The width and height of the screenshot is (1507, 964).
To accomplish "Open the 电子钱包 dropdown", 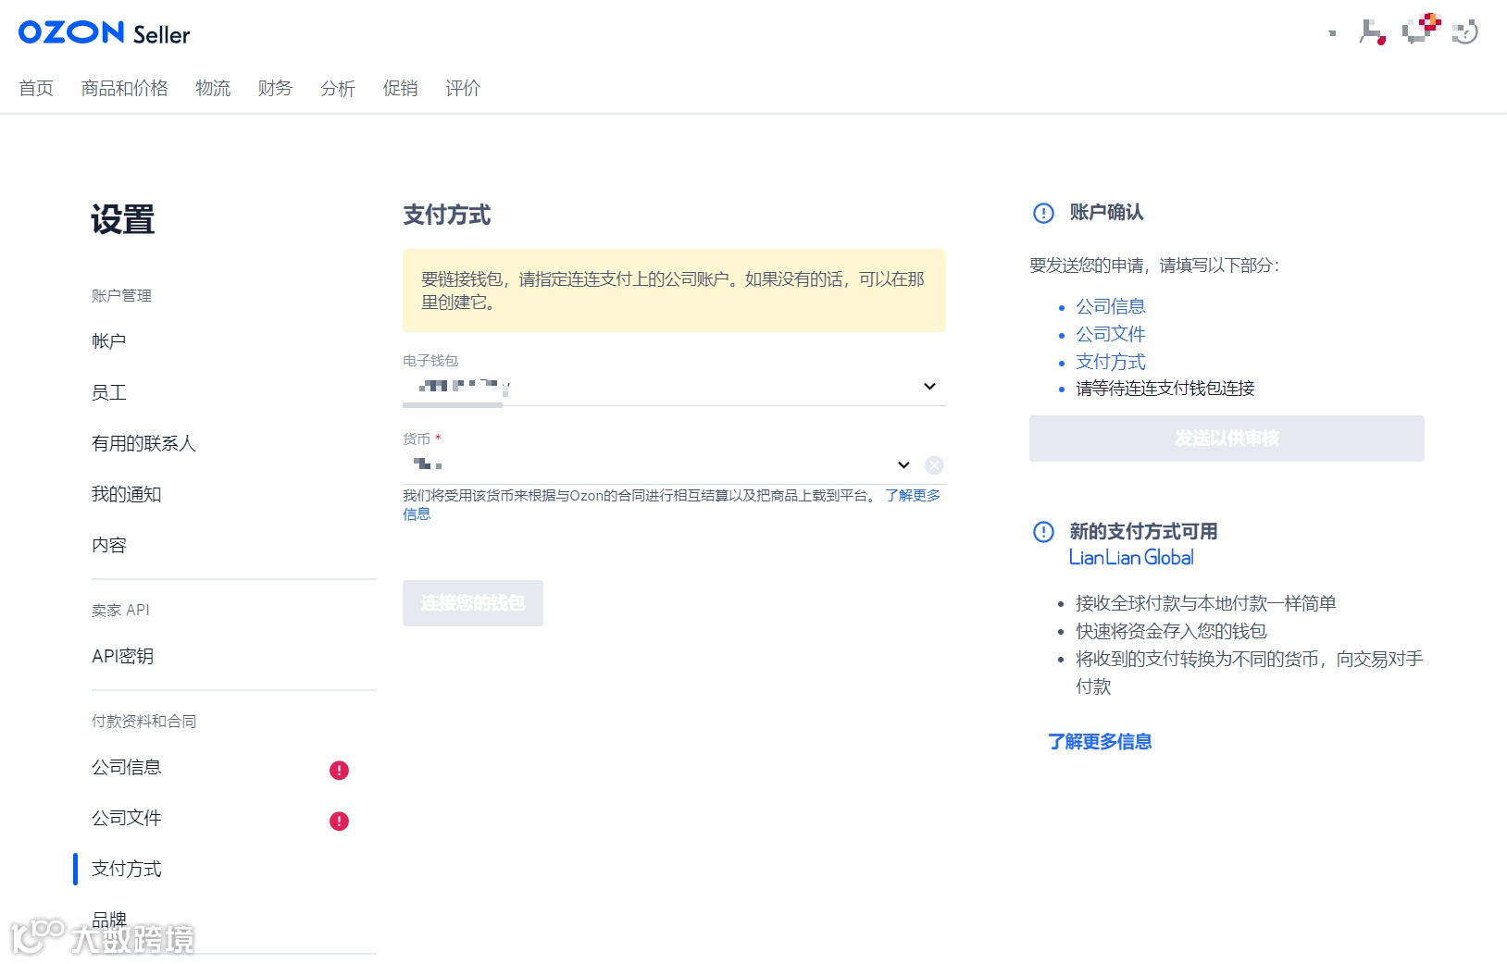I will (928, 386).
